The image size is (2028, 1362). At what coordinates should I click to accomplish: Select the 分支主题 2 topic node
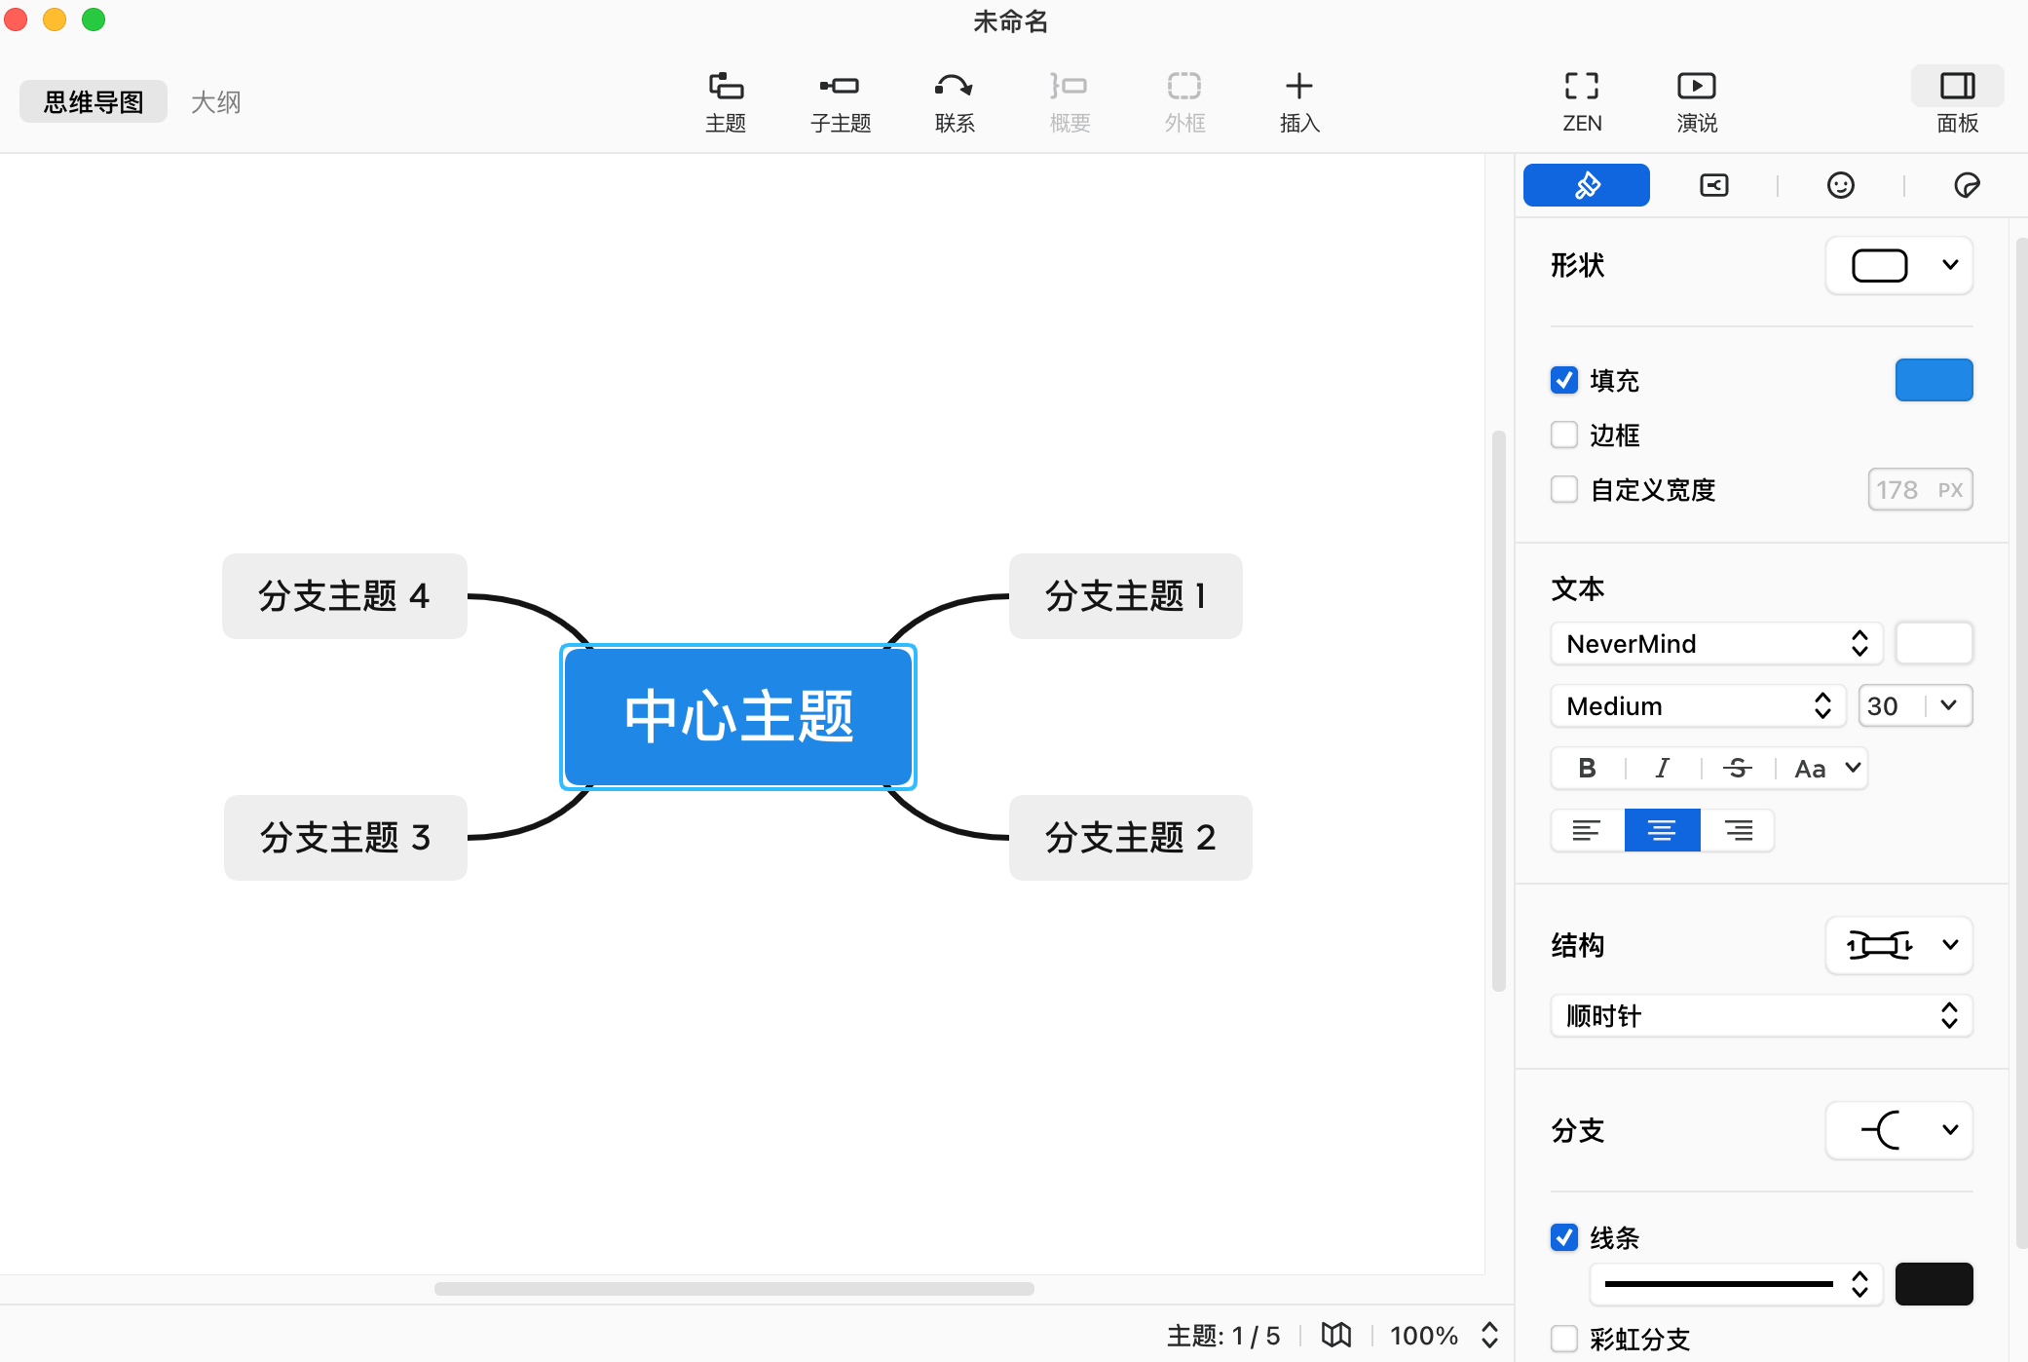tap(1130, 838)
